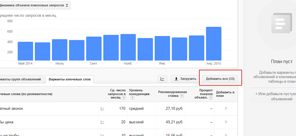The height and width of the screenshot is (136, 296).
Task: Show trend graph icon for 170-searches row
Action: point(102,109)
